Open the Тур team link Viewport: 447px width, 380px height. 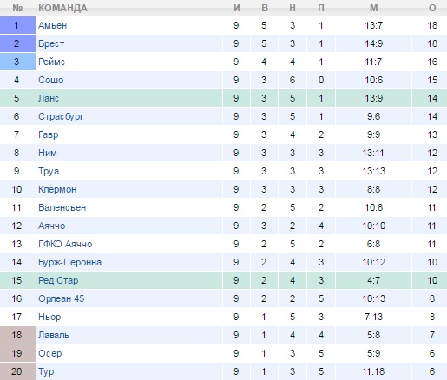[46, 371]
